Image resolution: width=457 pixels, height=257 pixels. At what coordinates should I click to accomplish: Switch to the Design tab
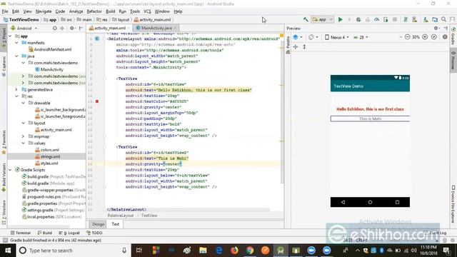pos(98,224)
